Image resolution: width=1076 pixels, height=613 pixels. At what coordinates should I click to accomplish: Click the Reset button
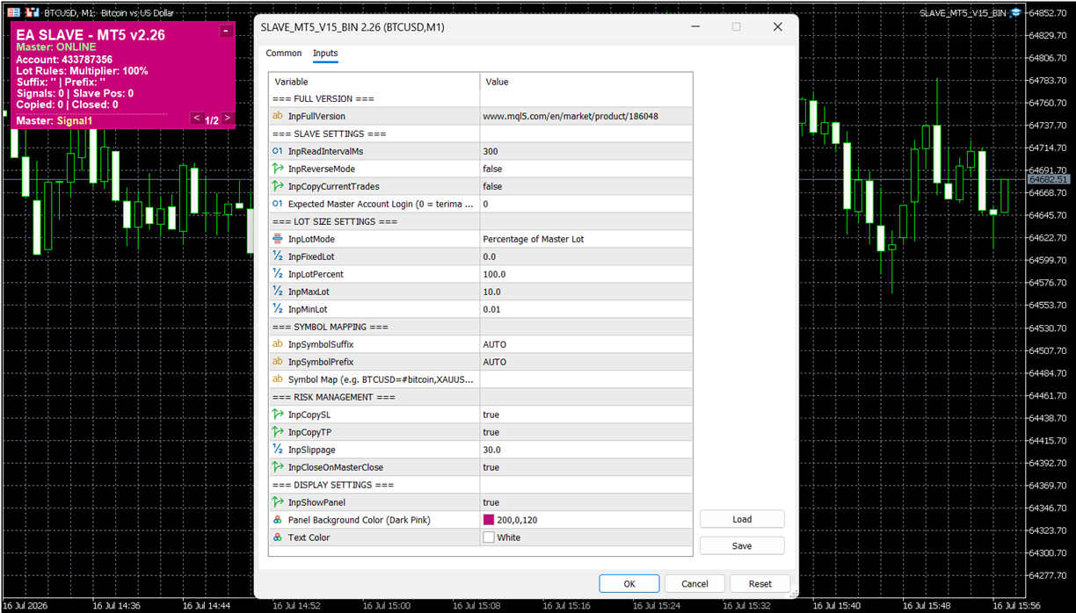click(x=760, y=583)
